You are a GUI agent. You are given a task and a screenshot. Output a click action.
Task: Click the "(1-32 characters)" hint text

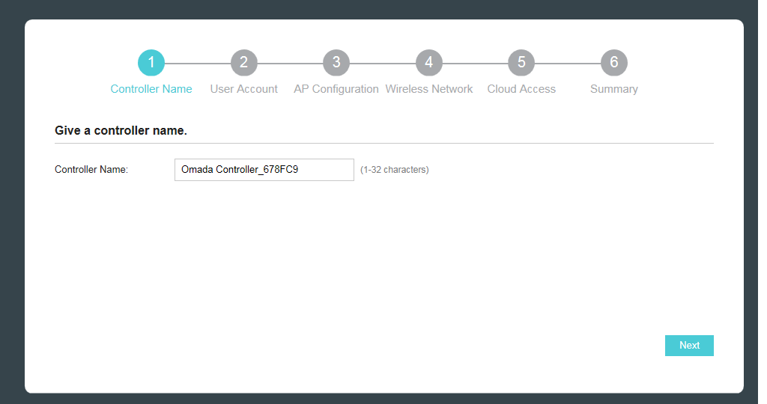coord(395,170)
